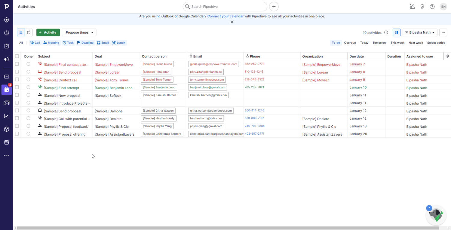Click the green Activity button
The height and width of the screenshot is (230, 451).
pyautogui.click(x=48, y=32)
